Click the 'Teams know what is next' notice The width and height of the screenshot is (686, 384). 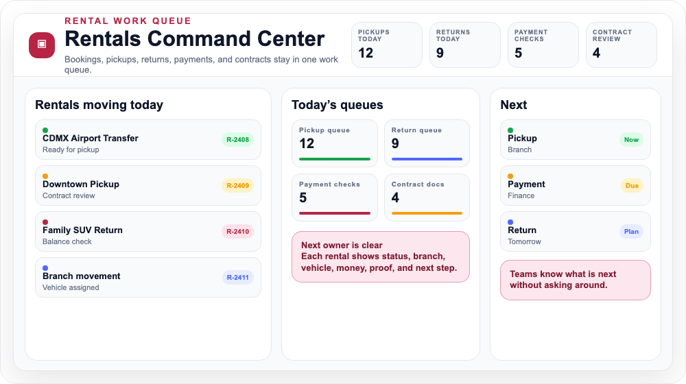click(576, 280)
